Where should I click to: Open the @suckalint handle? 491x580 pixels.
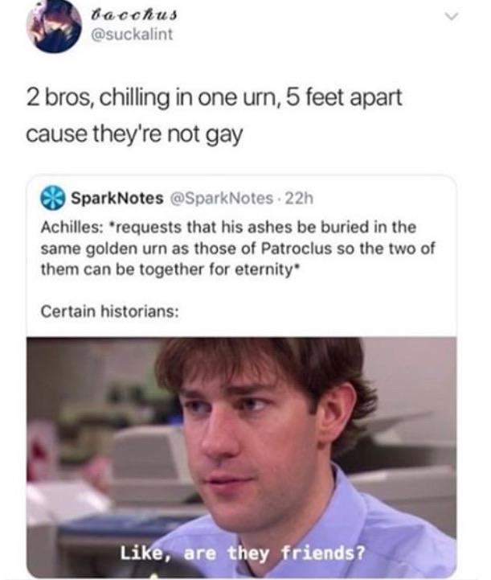pyautogui.click(x=132, y=35)
